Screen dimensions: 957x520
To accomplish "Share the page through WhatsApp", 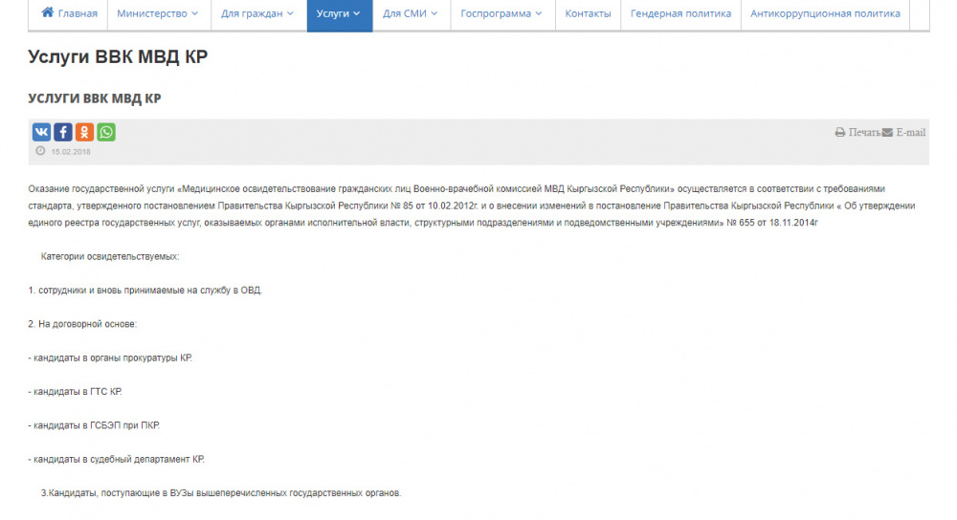I will point(105,132).
